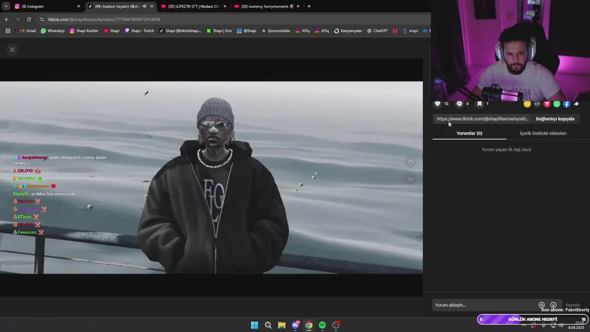Click the Yorum ekleyin comment field
Image resolution: width=590 pixels, height=332 pixels.
click(485, 305)
